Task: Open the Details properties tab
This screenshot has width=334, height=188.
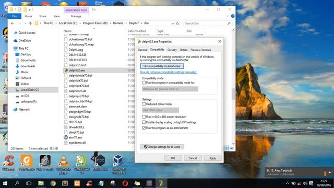Action: [x=183, y=50]
